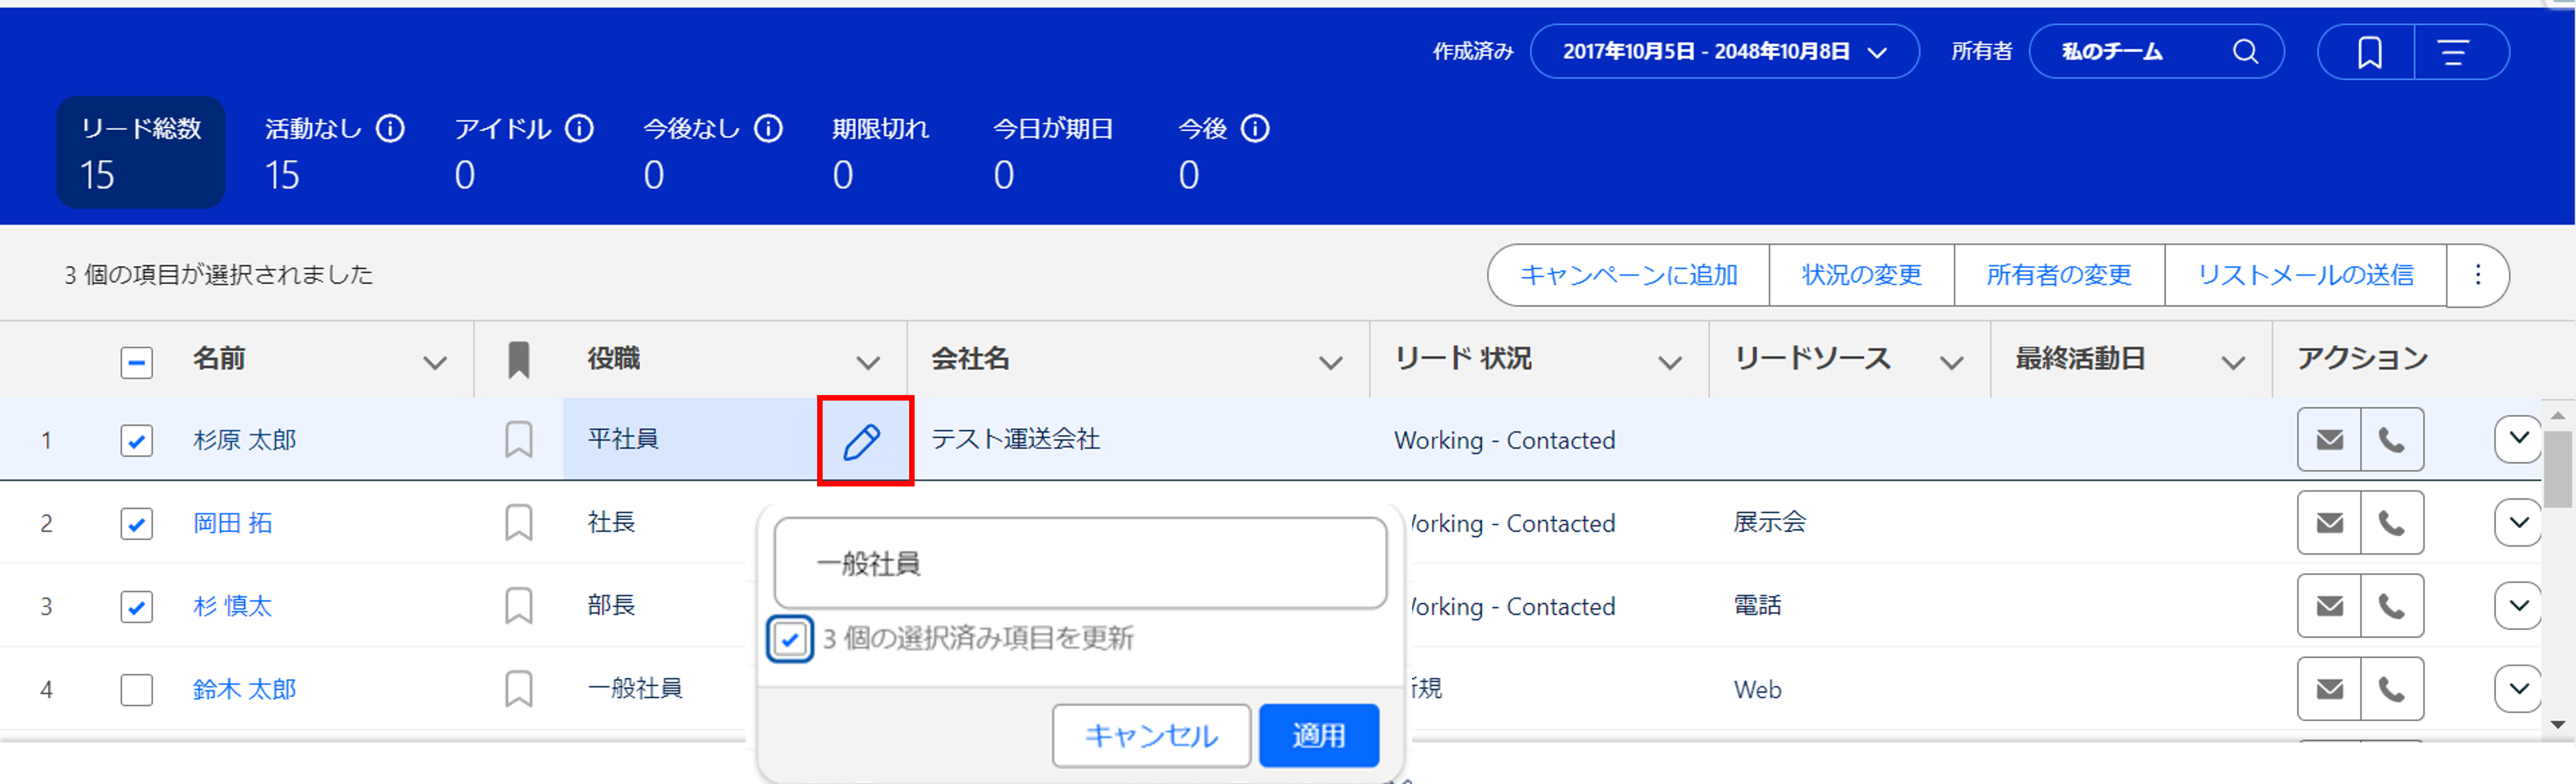Image resolution: width=2576 pixels, height=784 pixels.
Task: Check the checkbox for 鈴木 太郎
Action: [136, 689]
